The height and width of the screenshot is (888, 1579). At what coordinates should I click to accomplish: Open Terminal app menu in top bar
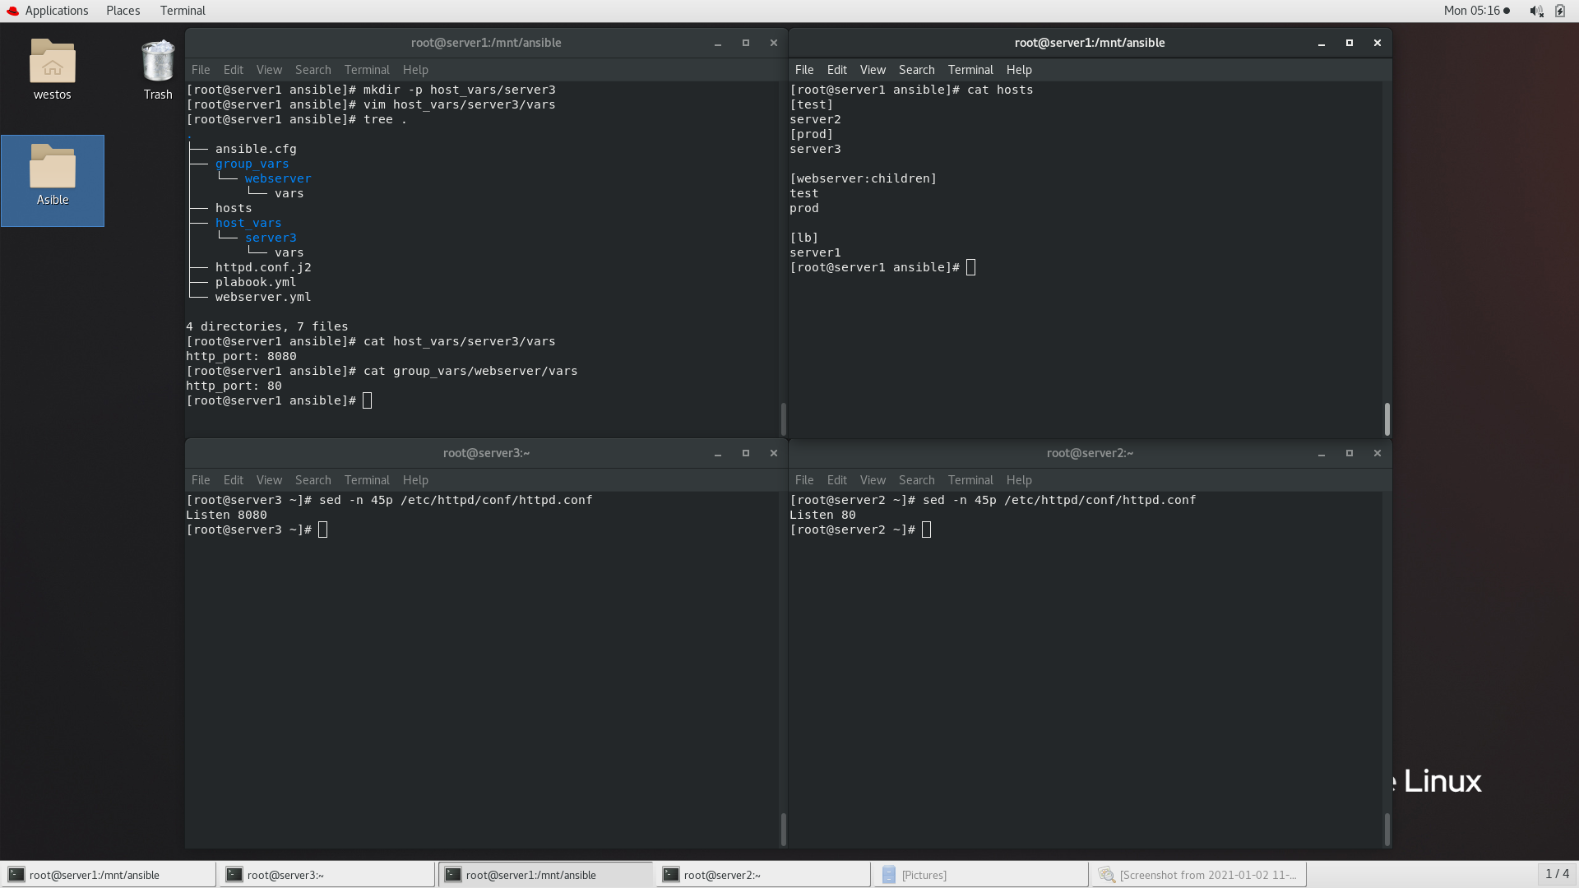(x=183, y=11)
